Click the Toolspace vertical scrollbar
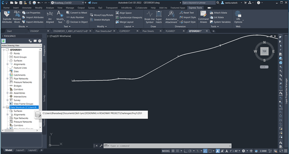This screenshot has width=289, height=154. point(41,88)
